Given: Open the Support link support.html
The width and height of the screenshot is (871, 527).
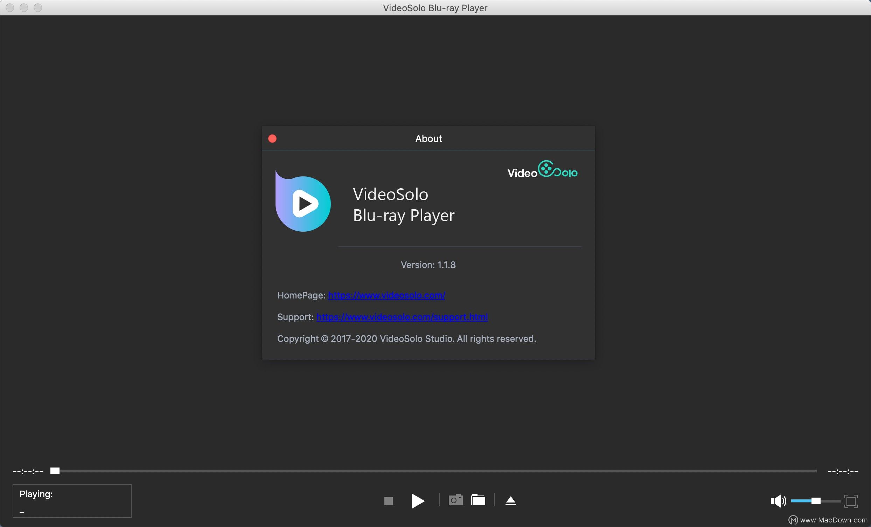Looking at the screenshot, I should [402, 317].
